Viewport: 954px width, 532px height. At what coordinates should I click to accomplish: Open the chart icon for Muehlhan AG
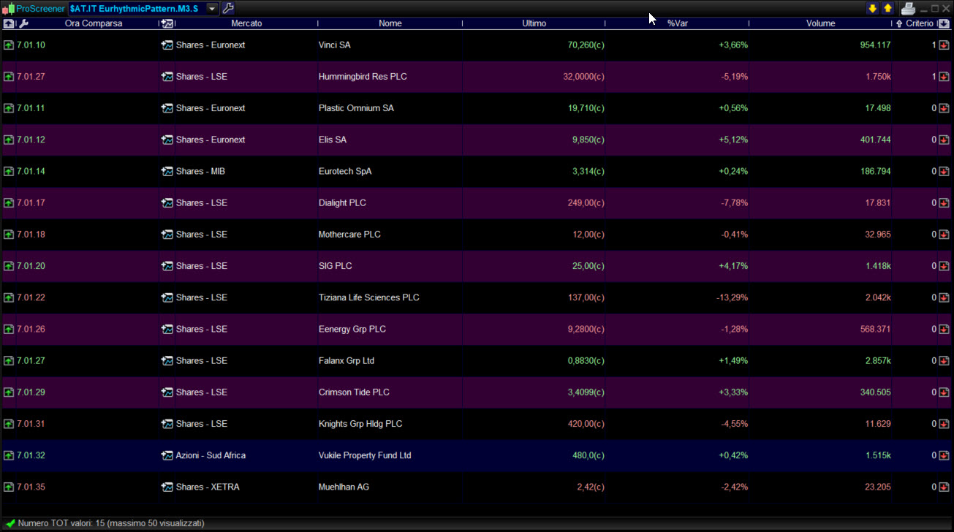coord(167,487)
